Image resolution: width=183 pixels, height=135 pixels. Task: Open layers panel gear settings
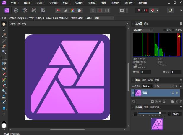click(x=176, y=86)
